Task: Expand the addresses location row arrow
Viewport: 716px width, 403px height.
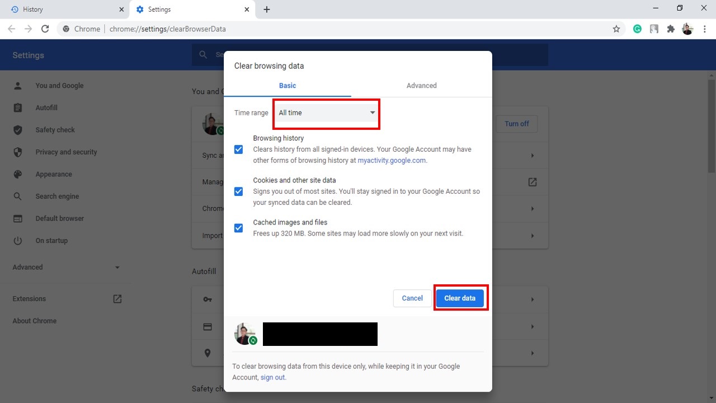Action: 533,353
